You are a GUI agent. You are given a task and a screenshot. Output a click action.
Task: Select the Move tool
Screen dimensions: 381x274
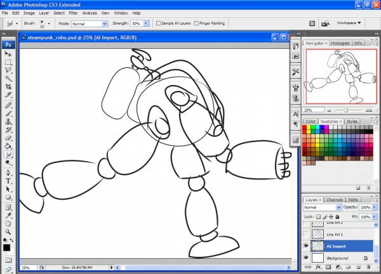tap(8, 54)
